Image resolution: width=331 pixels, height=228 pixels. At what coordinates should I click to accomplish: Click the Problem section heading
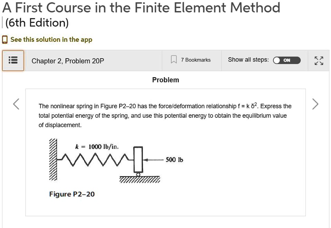[165, 80]
